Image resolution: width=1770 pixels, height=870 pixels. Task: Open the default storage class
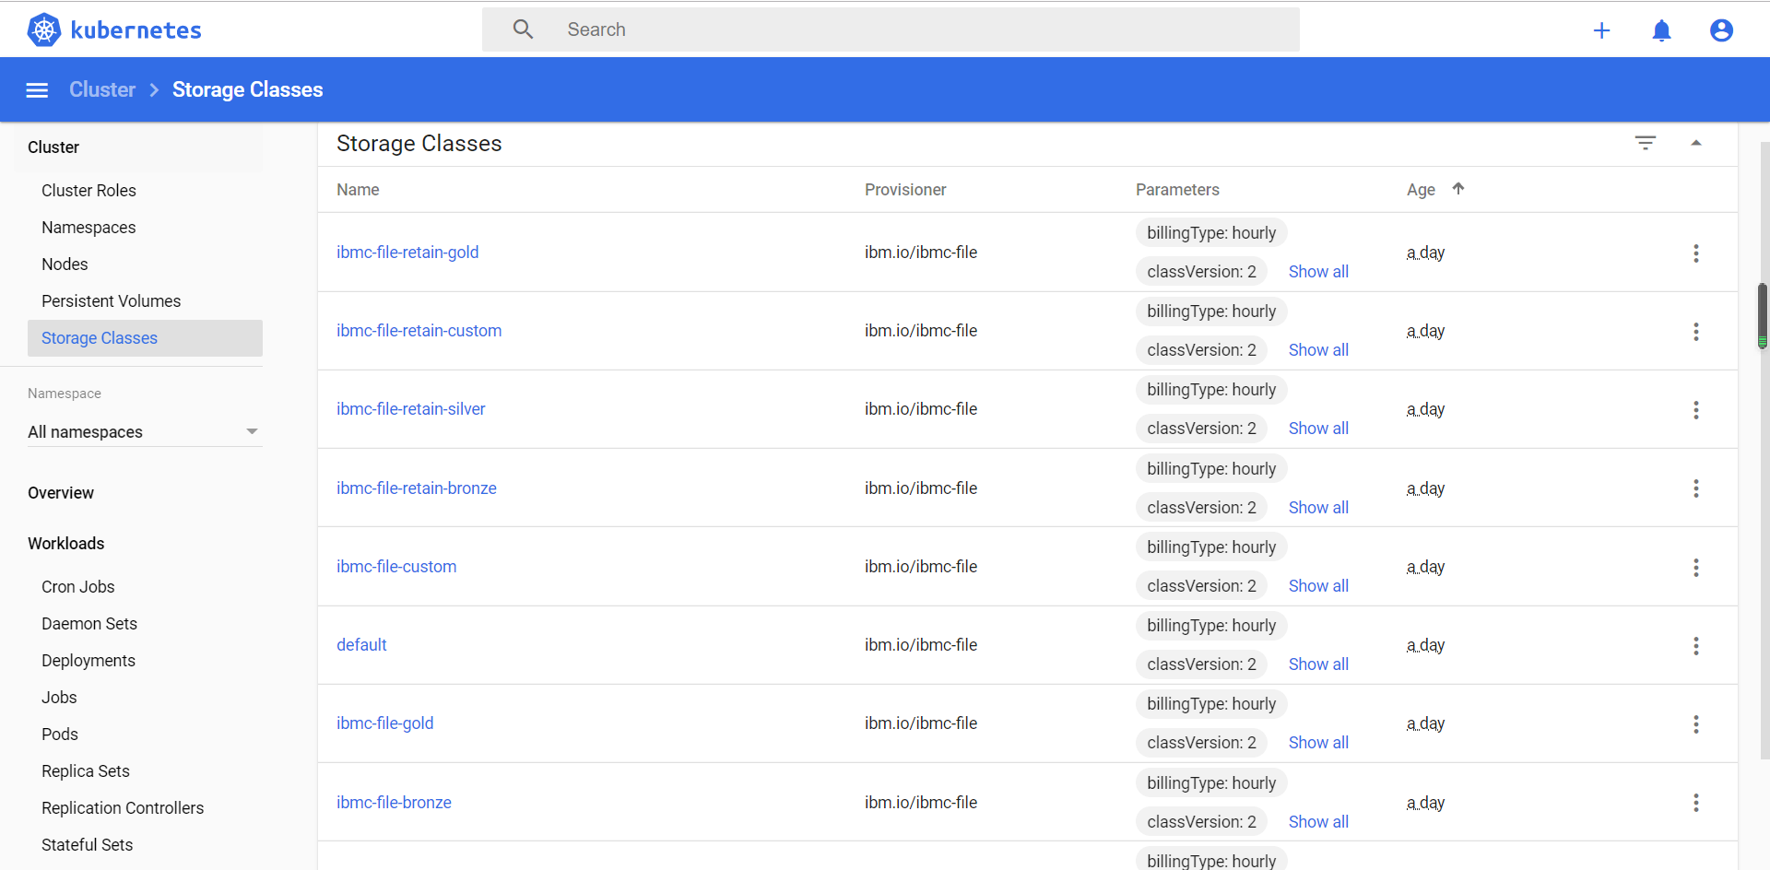click(x=361, y=645)
